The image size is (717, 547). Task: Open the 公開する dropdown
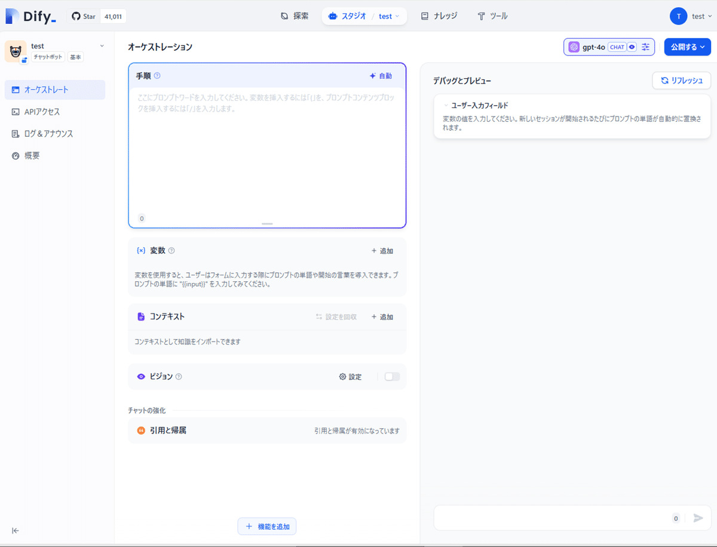pos(687,47)
